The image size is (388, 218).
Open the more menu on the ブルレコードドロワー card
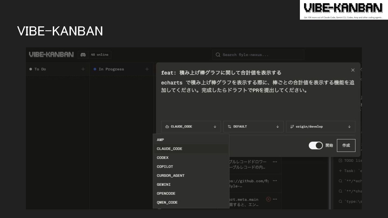pos(275,162)
